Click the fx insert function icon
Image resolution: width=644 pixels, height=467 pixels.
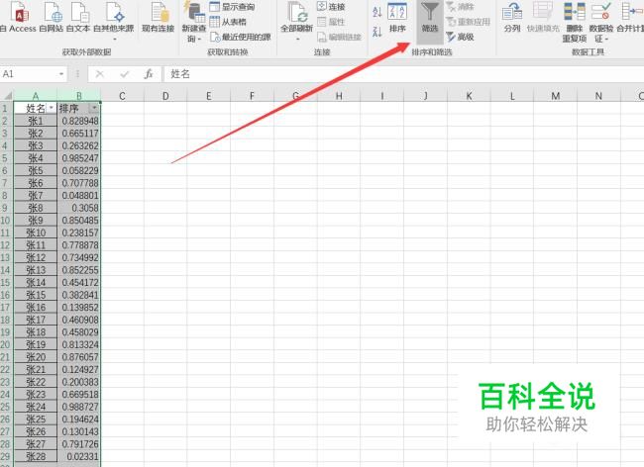pos(149,74)
